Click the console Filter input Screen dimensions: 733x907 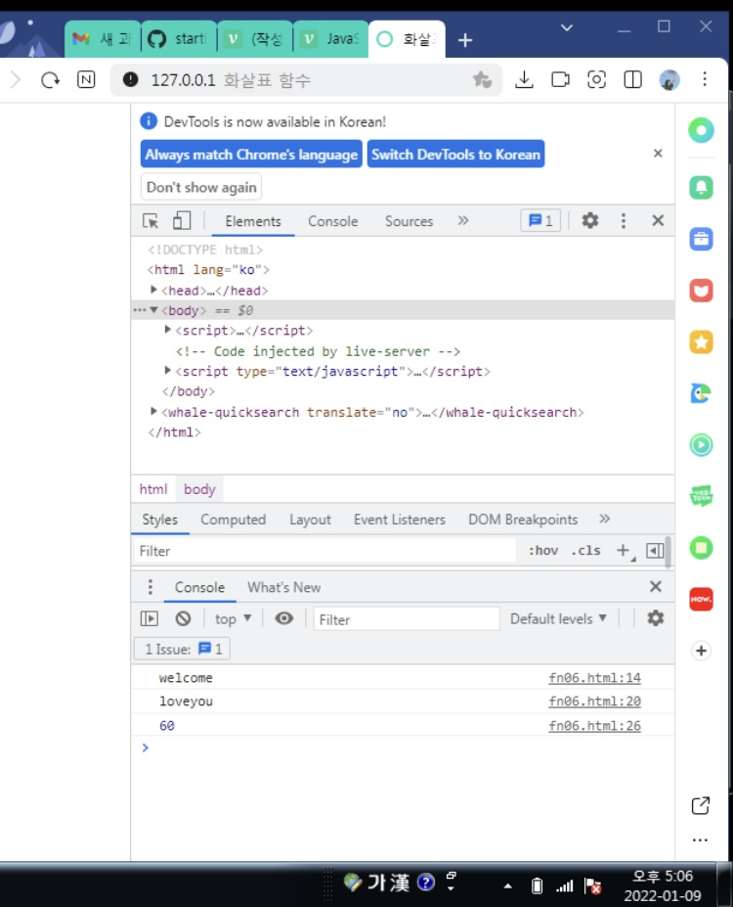pyautogui.click(x=407, y=619)
